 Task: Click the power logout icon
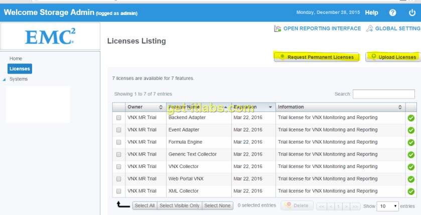pyautogui.click(x=412, y=12)
